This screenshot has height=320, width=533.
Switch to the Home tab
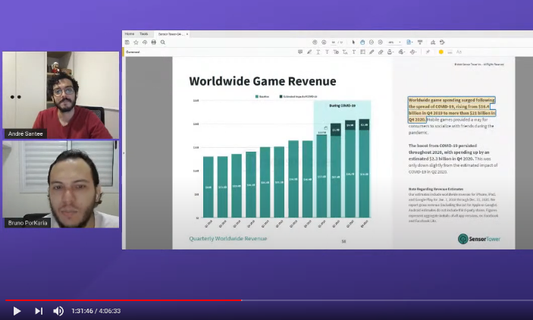point(130,34)
